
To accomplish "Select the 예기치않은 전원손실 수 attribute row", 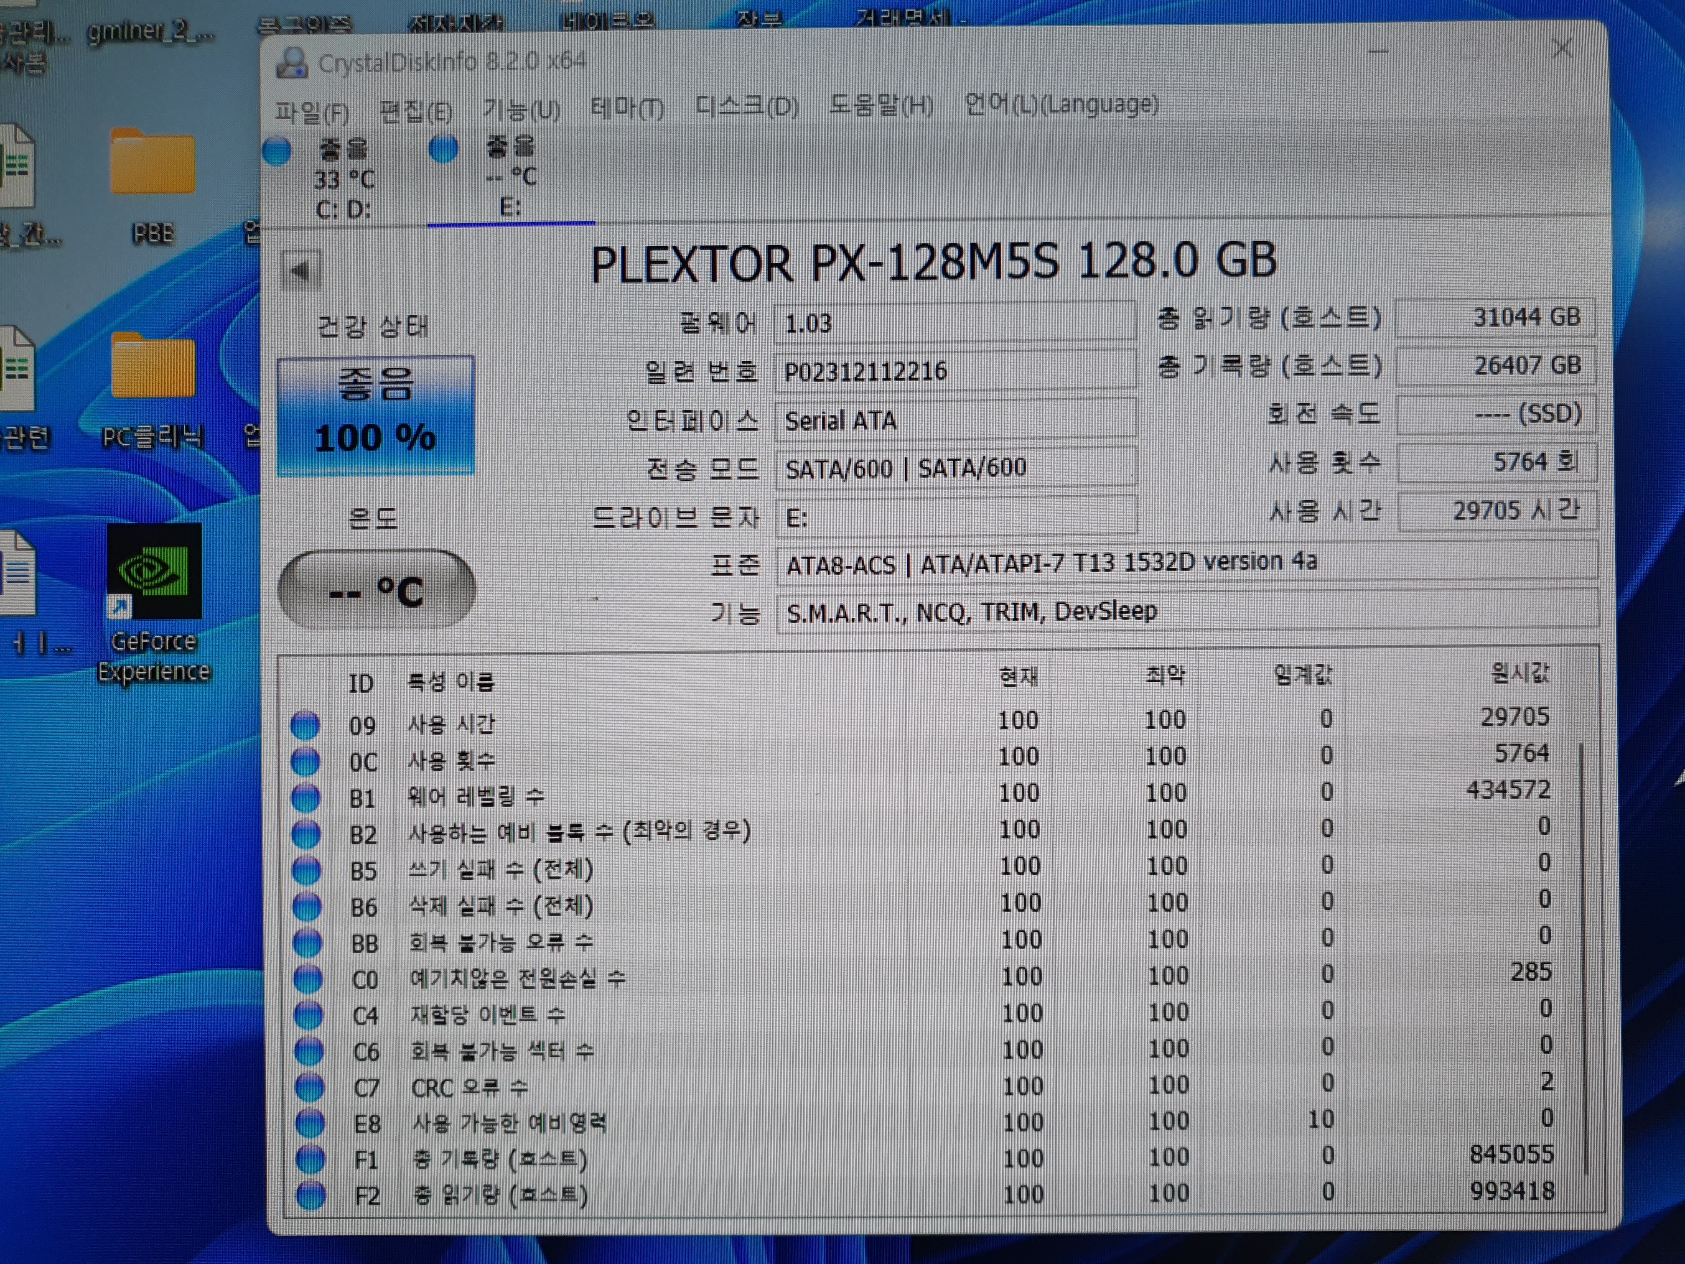I will 923,976.
